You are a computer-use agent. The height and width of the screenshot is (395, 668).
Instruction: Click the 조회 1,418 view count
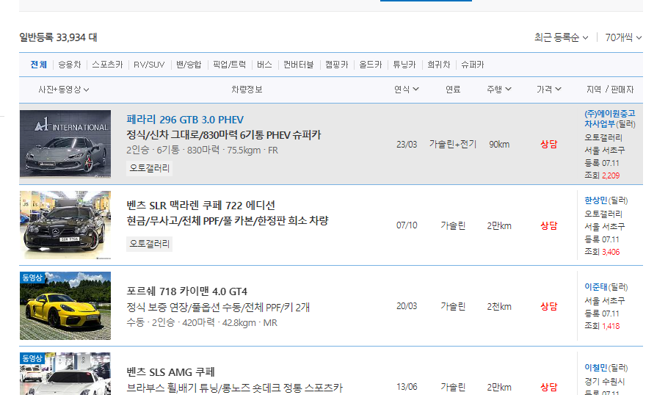pyautogui.click(x=602, y=326)
